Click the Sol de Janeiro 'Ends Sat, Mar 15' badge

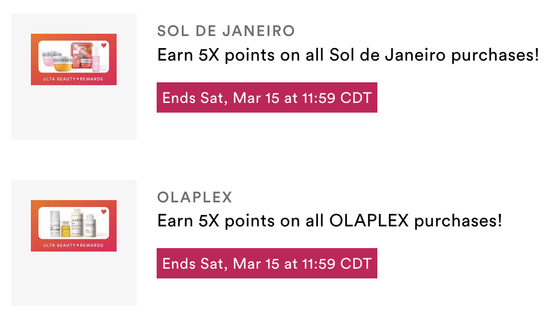267,97
